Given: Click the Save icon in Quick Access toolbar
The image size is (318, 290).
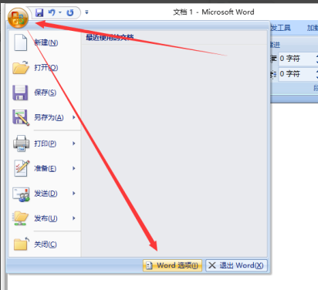Looking at the screenshot, I should coord(39,12).
